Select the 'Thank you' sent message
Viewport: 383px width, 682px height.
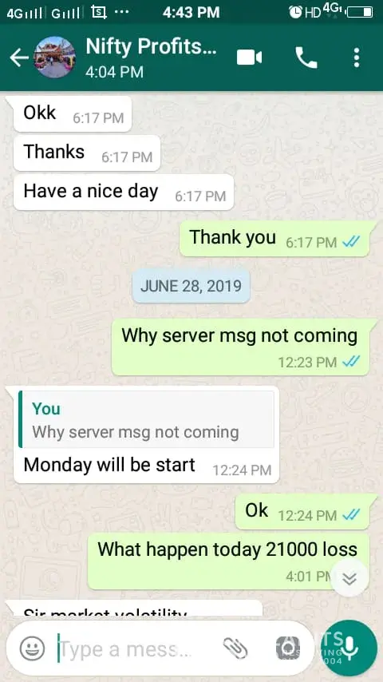point(274,238)
